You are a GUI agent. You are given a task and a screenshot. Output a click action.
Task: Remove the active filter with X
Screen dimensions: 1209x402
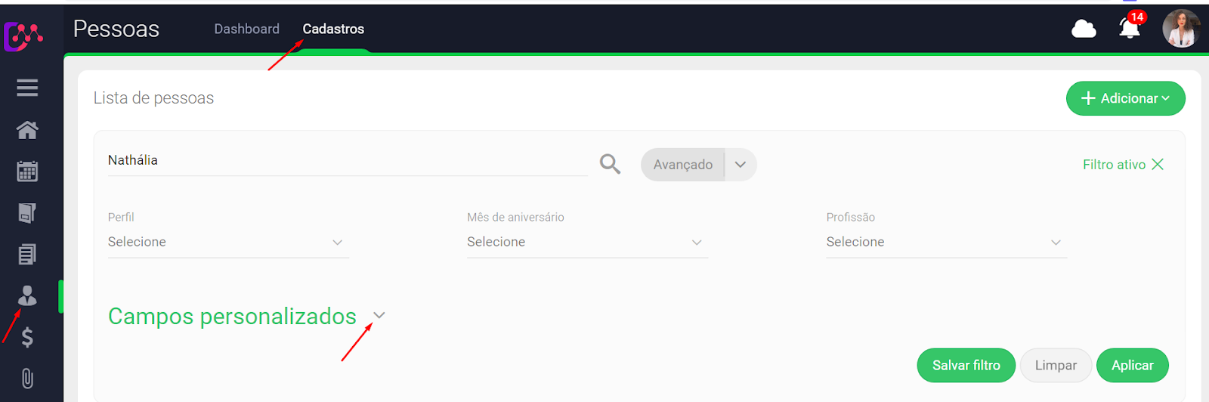click(1158, 164)
